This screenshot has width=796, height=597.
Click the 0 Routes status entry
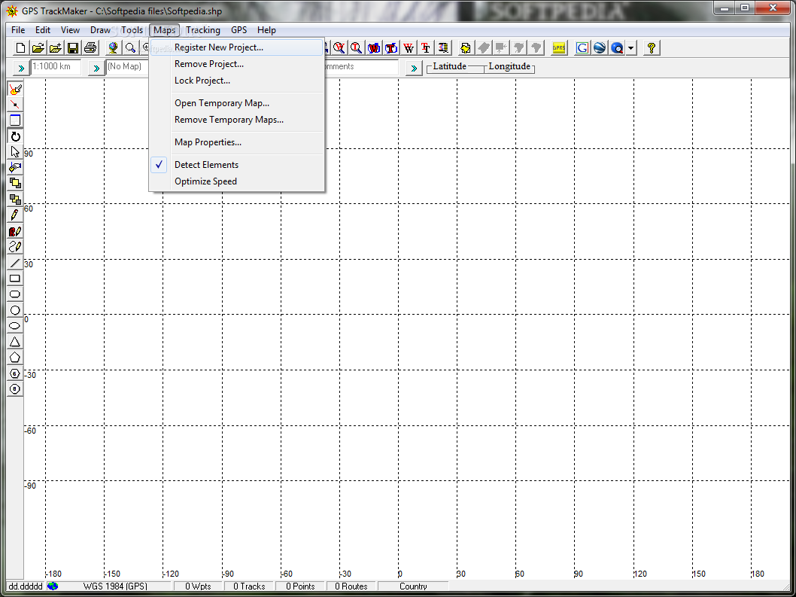(351, 586)
